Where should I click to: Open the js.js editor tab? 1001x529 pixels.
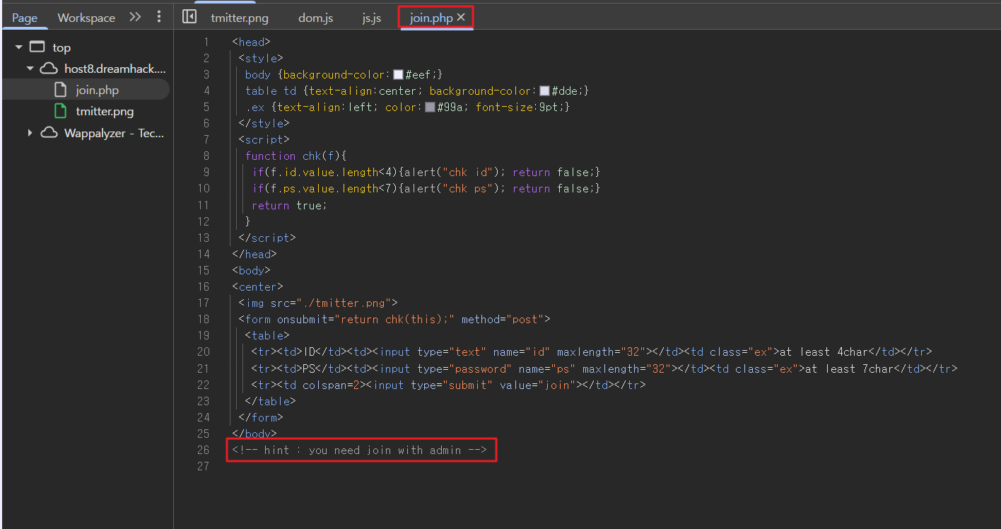pyautogui.click(x=372, y=18)
